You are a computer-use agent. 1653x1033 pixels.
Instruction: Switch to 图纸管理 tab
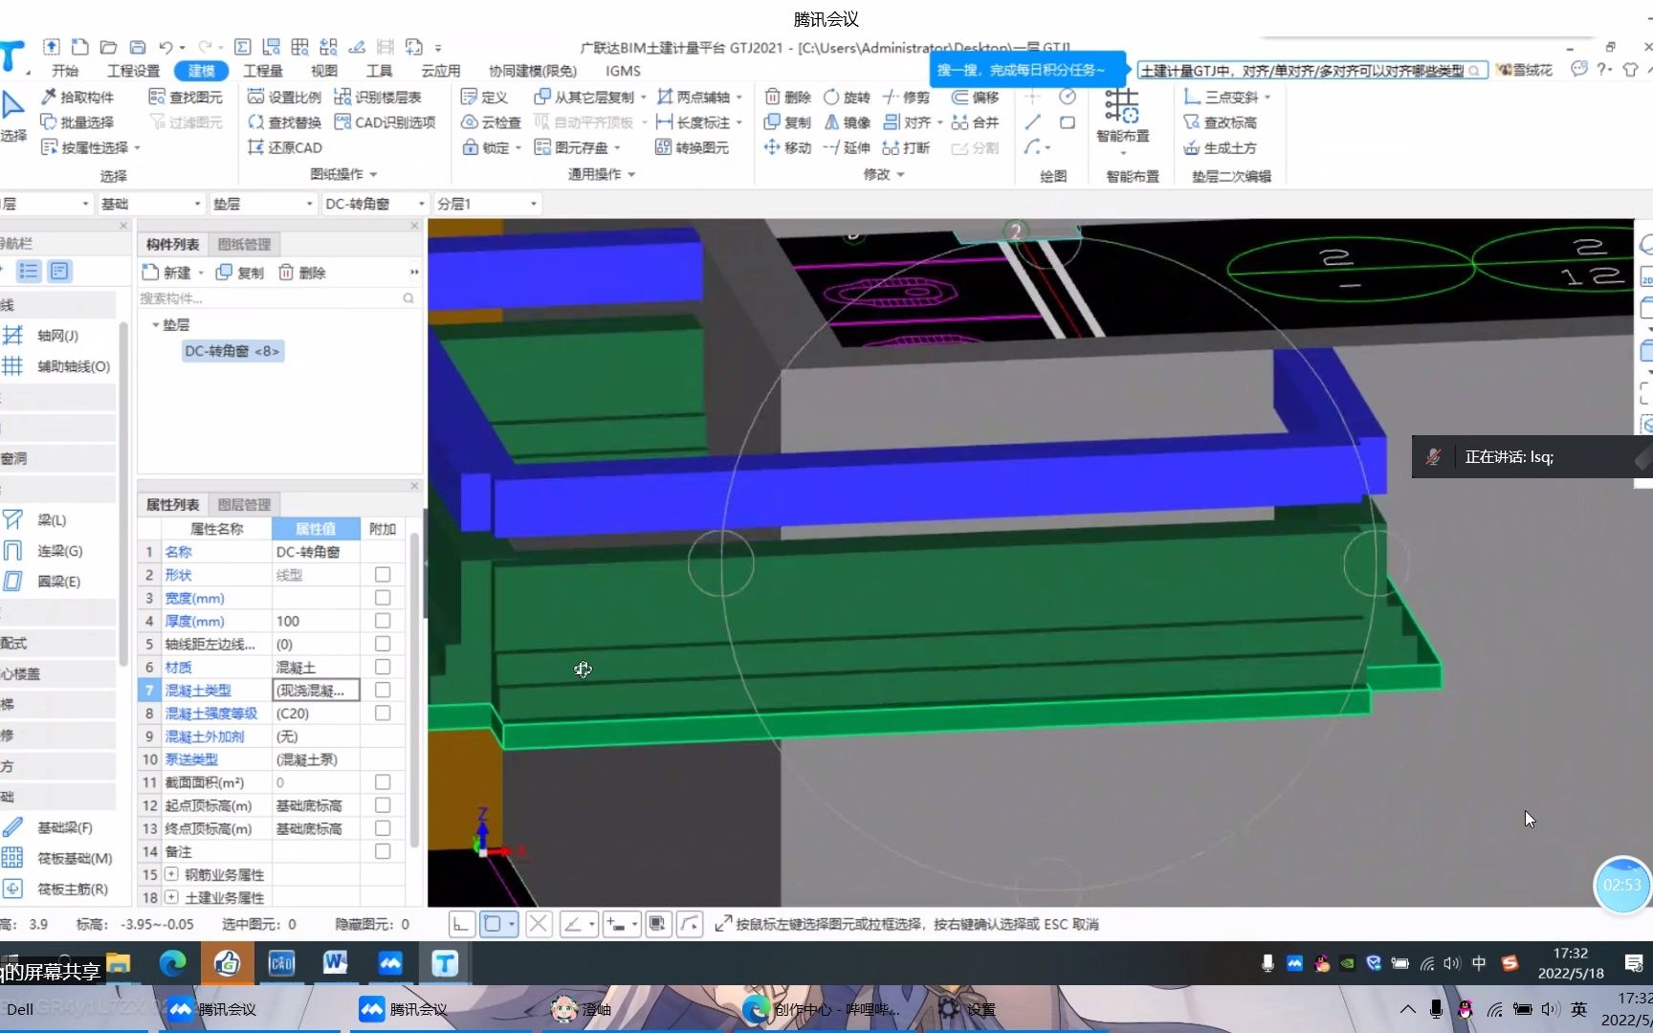pyautogui.click(x=244, y=244)
